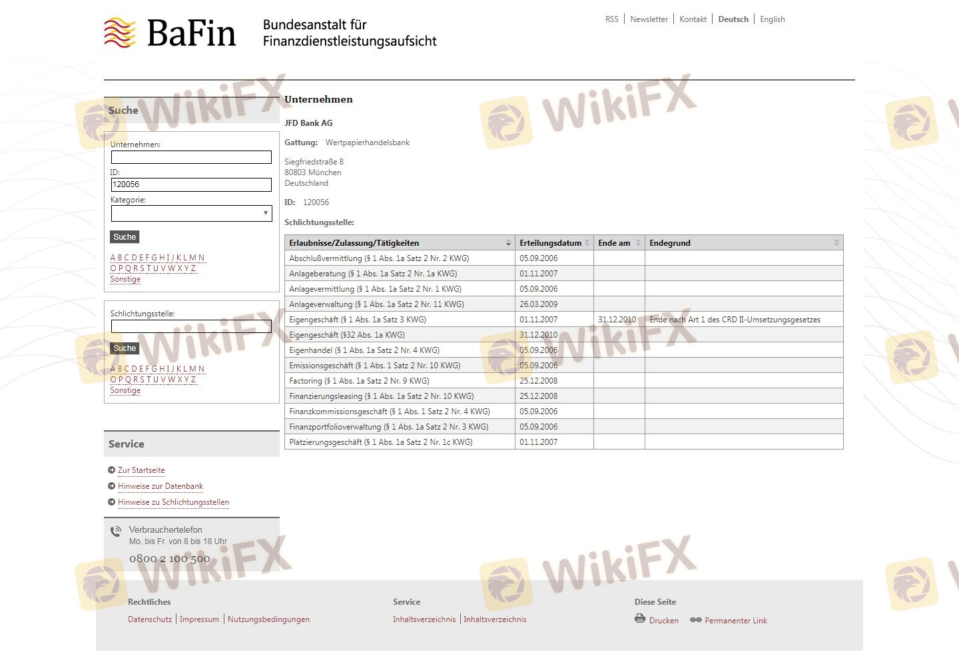The image size is (959, 654).
Task: Open the Newsletter menu item
Action: tap(649, 19)
